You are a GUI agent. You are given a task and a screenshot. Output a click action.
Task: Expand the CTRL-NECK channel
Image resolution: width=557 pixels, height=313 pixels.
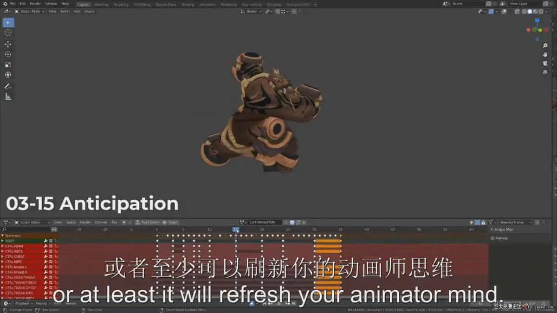[2, 251]
